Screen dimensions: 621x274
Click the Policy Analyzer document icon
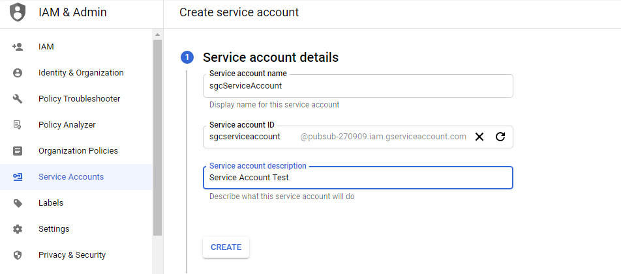pos(18,125)
